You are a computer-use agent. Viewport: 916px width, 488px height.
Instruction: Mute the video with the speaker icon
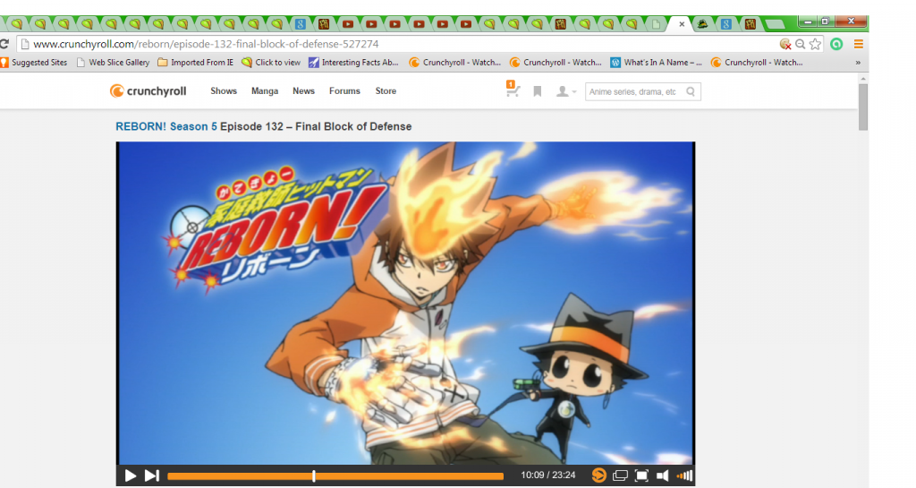tap(663, 475)
